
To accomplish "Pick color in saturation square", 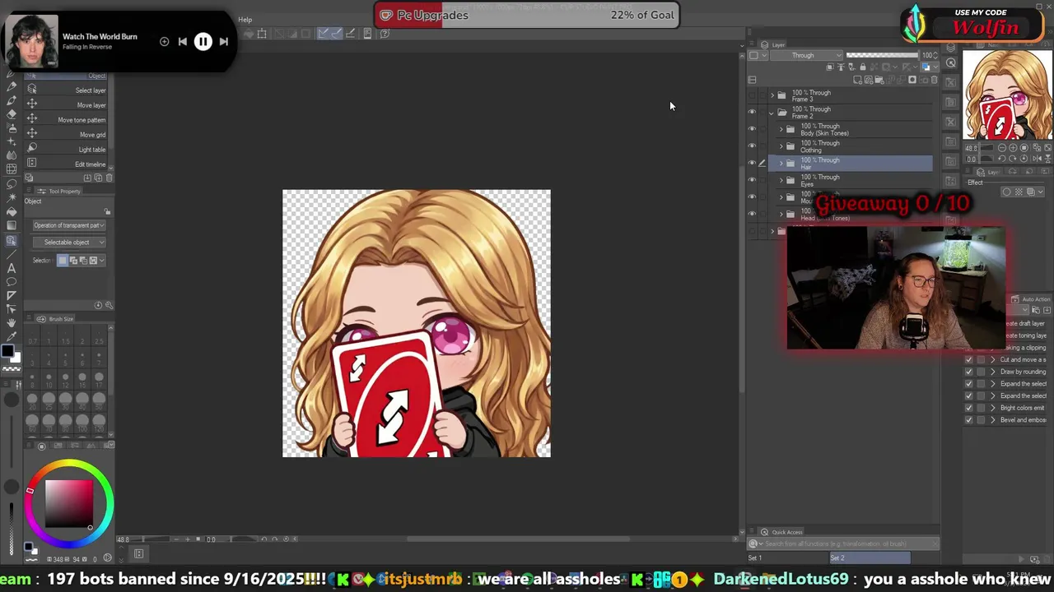I will click(x=69, y=504).
